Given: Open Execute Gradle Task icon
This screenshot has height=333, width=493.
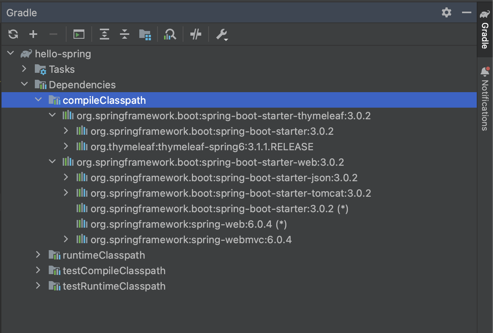Looking at the screenshot, I should [79, 34].
